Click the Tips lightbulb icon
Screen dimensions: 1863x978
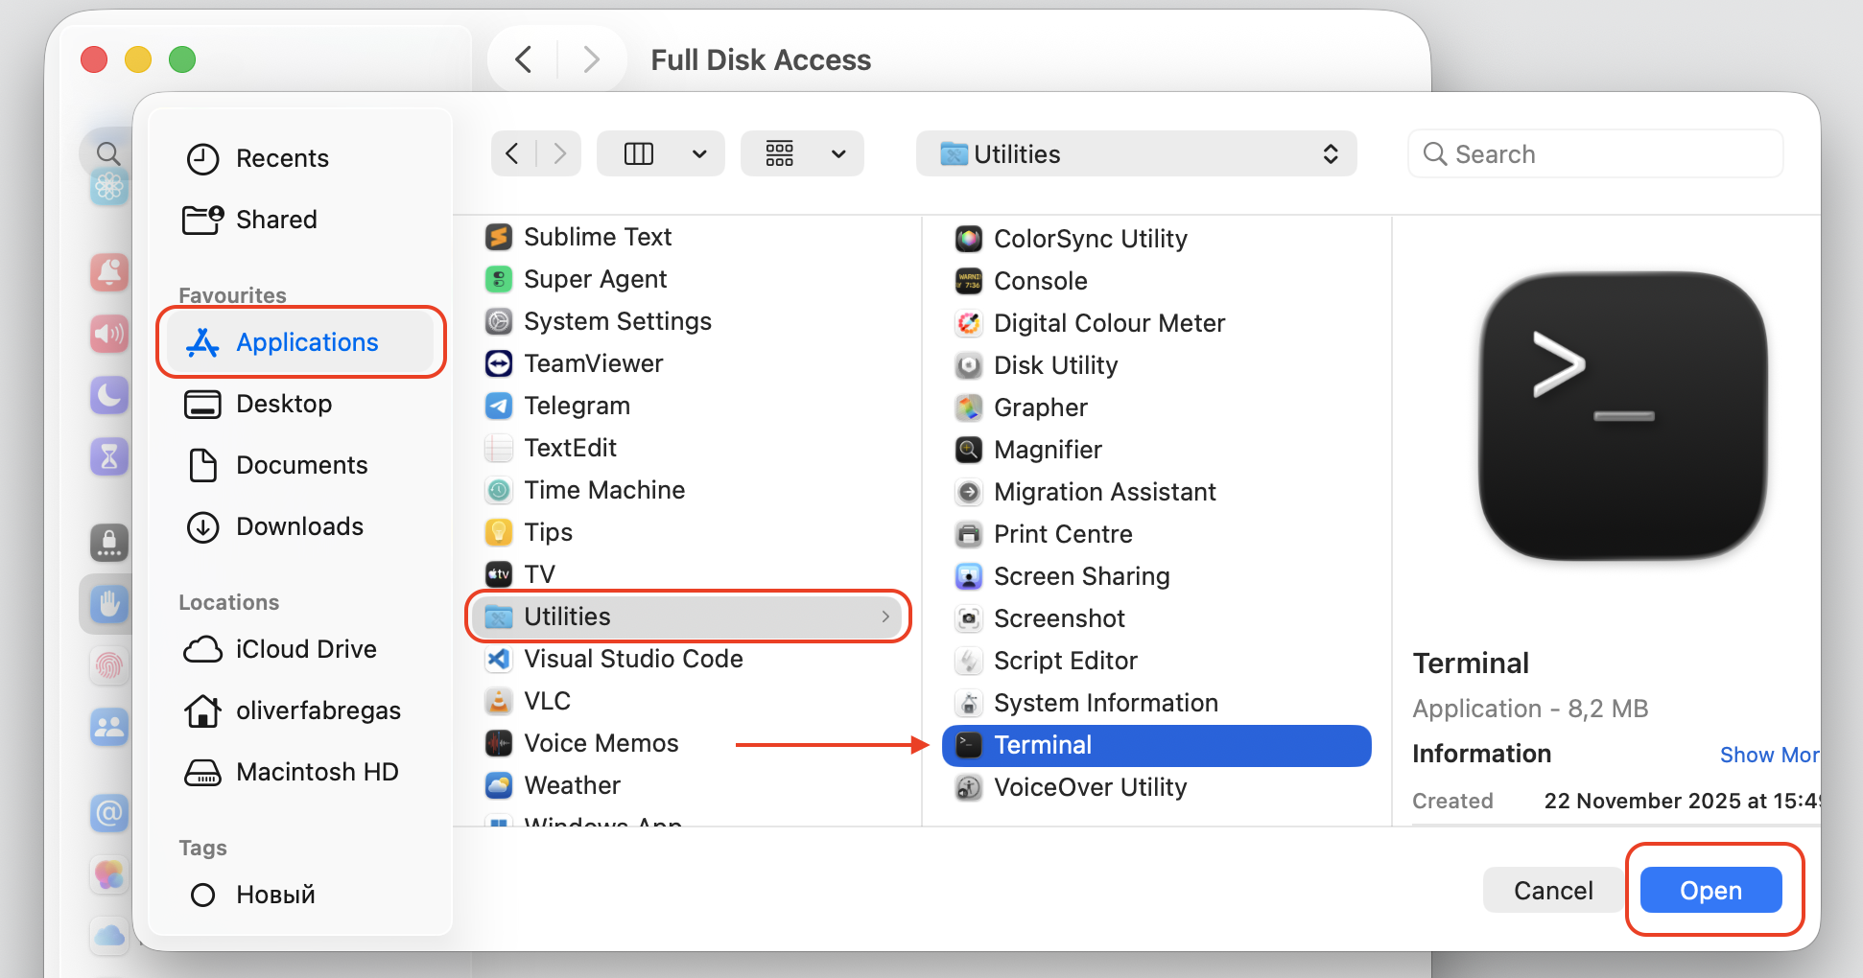[499, 532]
